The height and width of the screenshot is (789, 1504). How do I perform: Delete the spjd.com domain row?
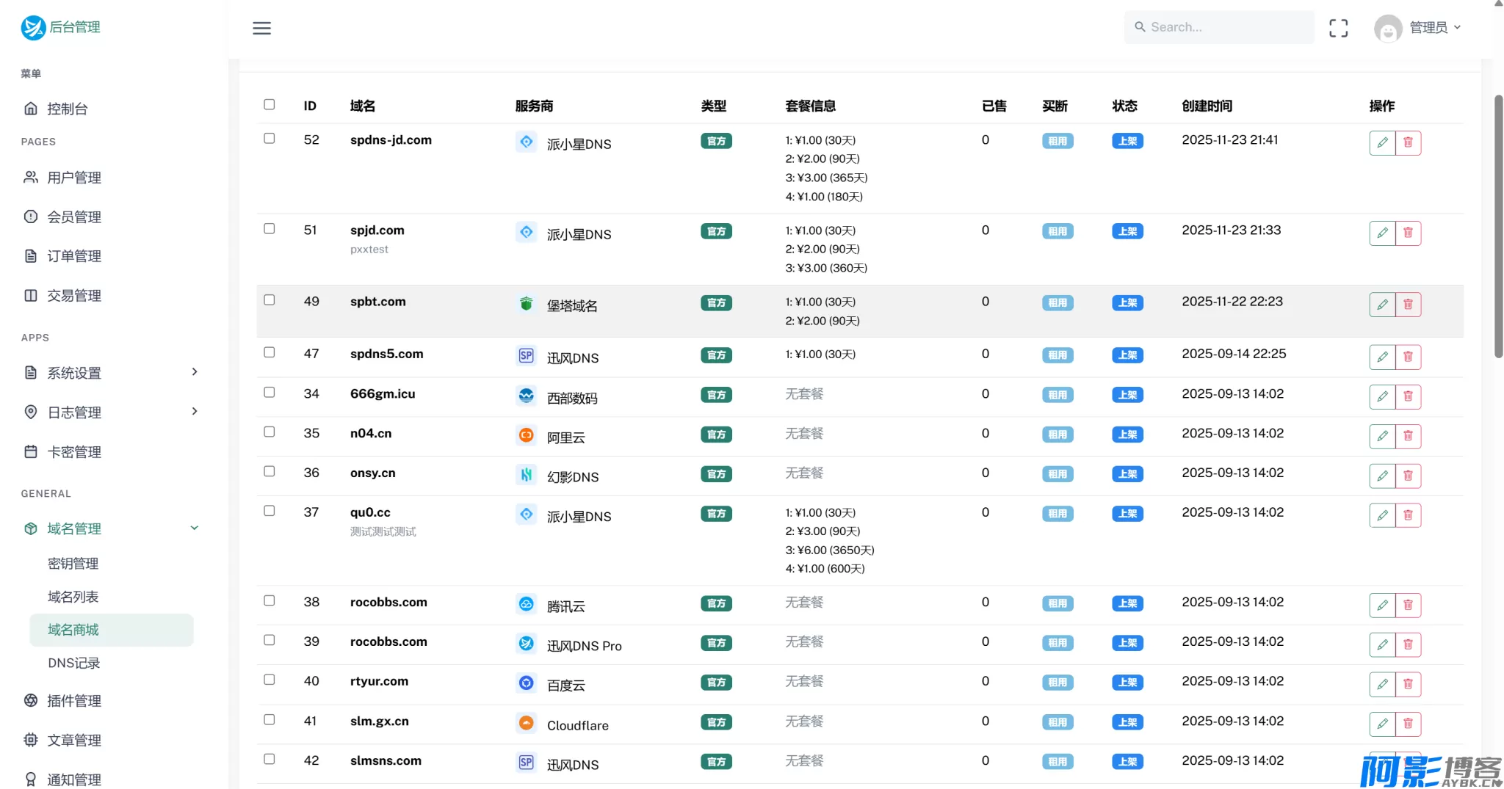click(x=1408, y=233)
